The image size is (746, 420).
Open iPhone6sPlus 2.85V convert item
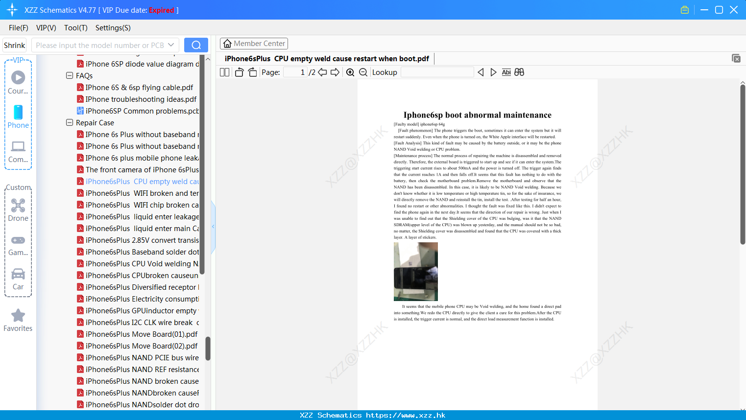138,240
